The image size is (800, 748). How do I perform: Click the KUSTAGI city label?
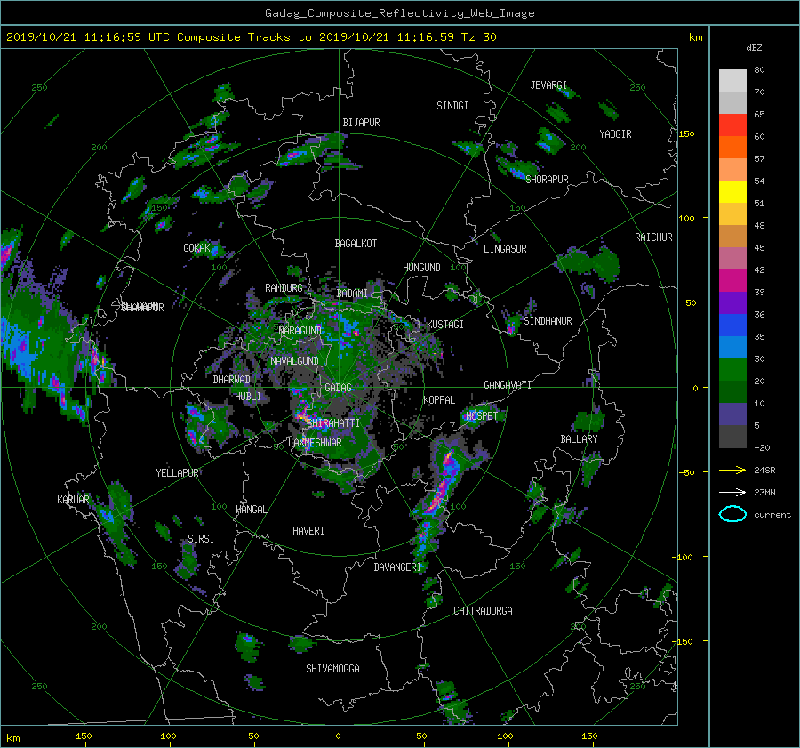445,325
